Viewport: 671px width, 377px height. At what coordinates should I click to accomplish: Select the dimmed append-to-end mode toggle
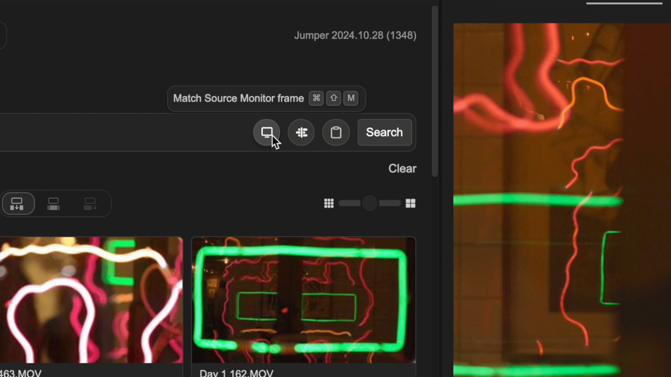coord(90,204)
